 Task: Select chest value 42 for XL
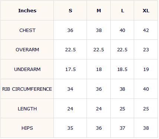pyautogui.click(x=146, y=30)
